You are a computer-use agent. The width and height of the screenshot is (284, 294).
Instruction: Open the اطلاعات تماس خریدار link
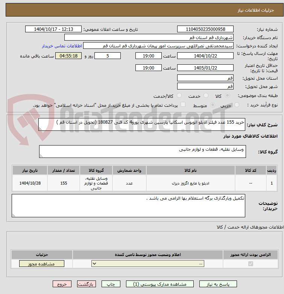click(x=62, y=46)
